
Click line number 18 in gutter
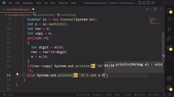(x=9, y=66)
